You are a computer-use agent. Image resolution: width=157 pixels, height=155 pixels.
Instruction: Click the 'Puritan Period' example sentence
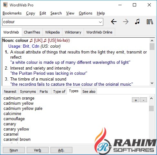click(x=49, y=73)
